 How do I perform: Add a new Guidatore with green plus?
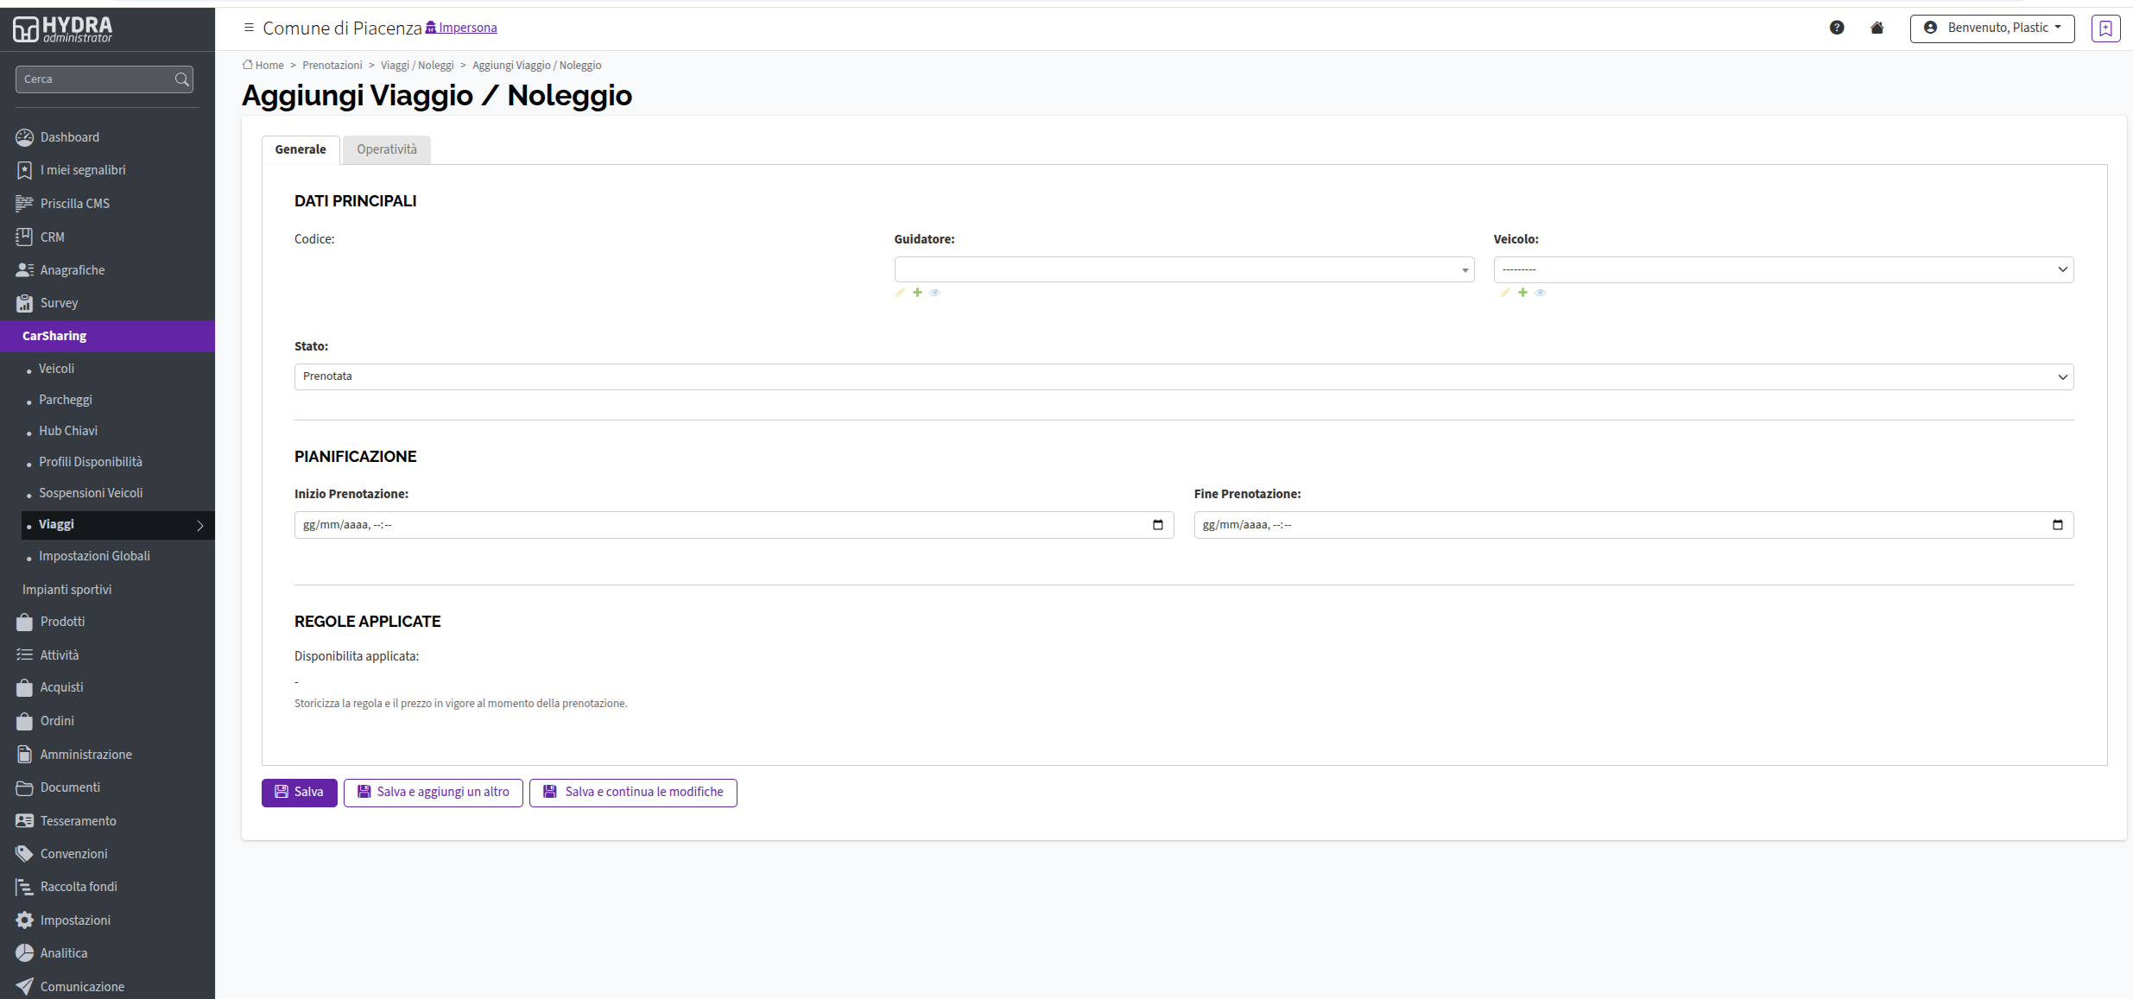click(918, 293)
